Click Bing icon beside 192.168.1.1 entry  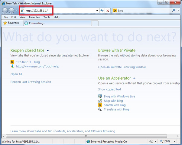click(12, 62)
